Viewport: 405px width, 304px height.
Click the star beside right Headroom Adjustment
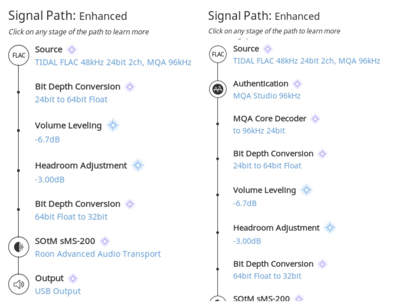(x=330, y=228)
